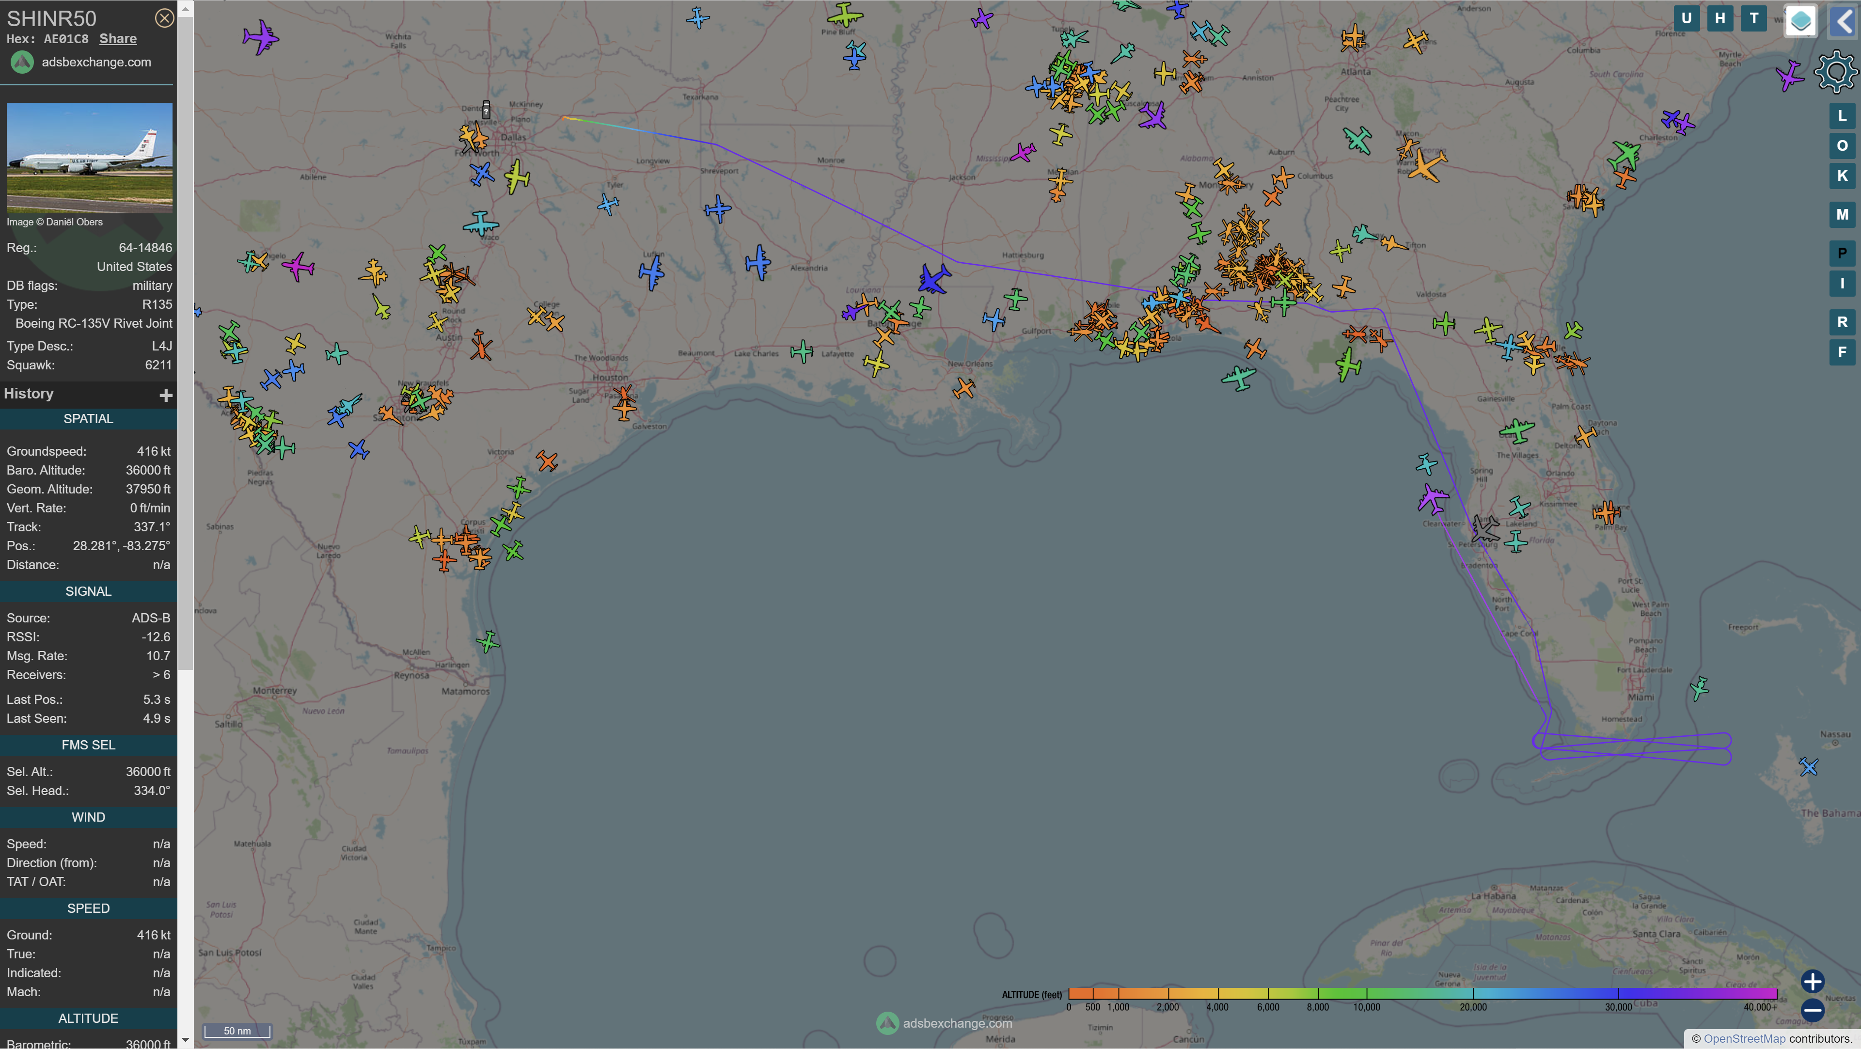Select the balloon icon near Denton
The width and height of the screenshot is (1861, 1049).
click(486, 110)
